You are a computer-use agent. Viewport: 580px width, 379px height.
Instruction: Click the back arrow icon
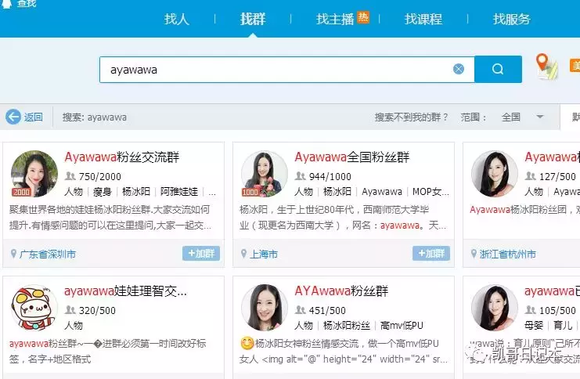(x=13, y=117)
